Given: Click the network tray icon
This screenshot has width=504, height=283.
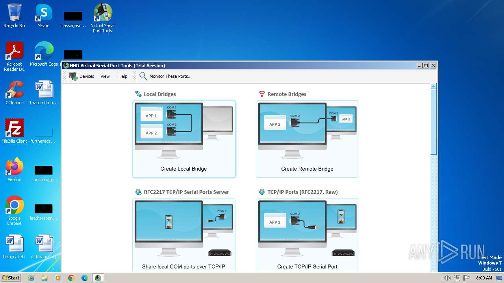Looking at the screenshot, I should (x=457, y=278).
